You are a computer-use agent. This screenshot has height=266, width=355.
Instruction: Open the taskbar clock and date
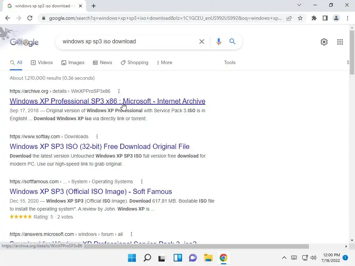click(x=330, y=258)
